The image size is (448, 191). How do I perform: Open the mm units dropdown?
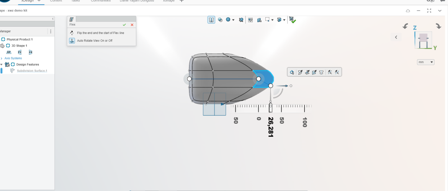tap(426, 62)
